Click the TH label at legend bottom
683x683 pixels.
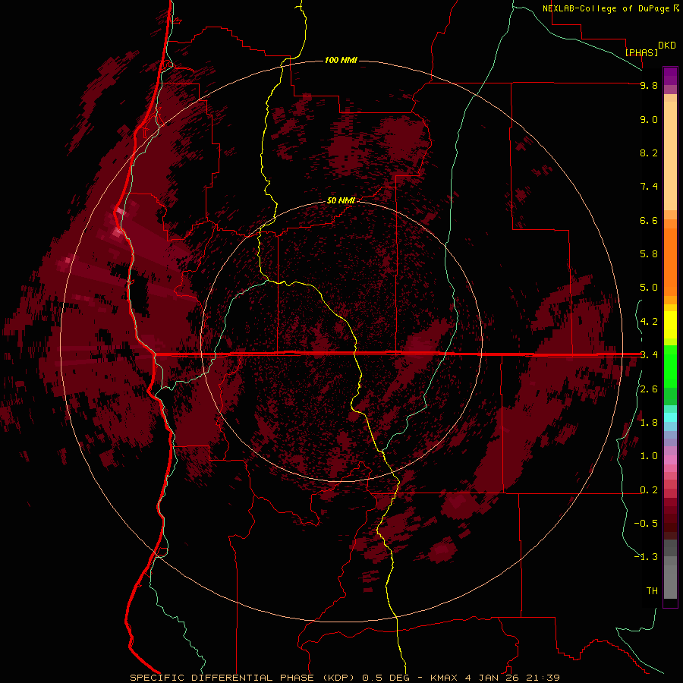pyautogui.click(x=652, y=591)
